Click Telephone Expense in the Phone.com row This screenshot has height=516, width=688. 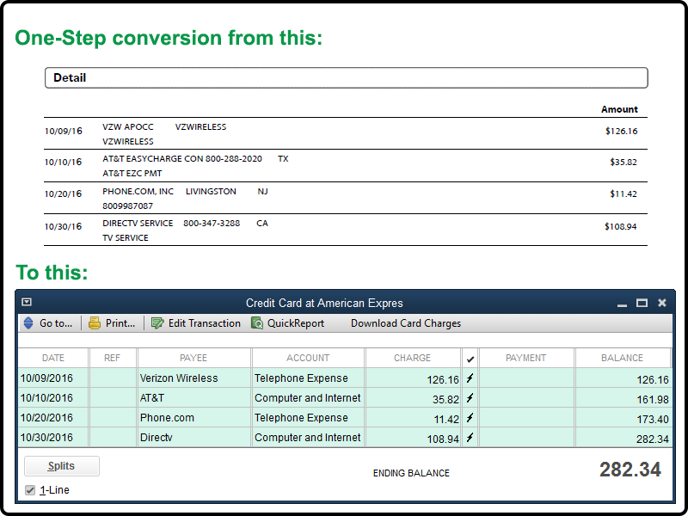pyautogui.click(x=308, y=418)
